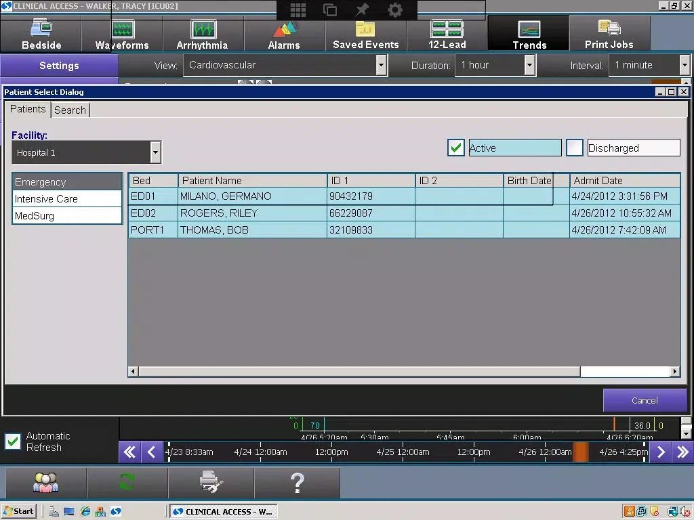Open the Interval dropdown showing 1 minute

(649, 65)
